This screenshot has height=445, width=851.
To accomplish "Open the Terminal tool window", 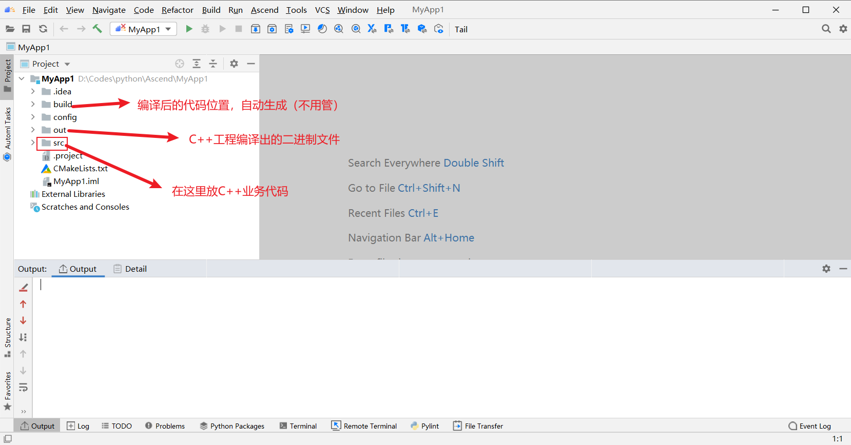I will pos(298,426).
